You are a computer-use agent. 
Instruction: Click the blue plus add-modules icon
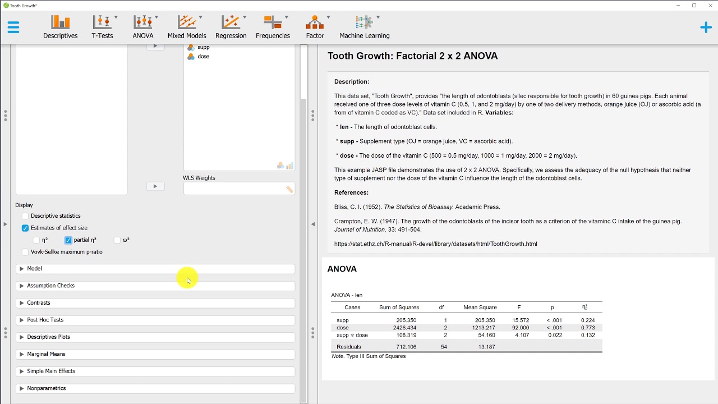coord(706,27)
